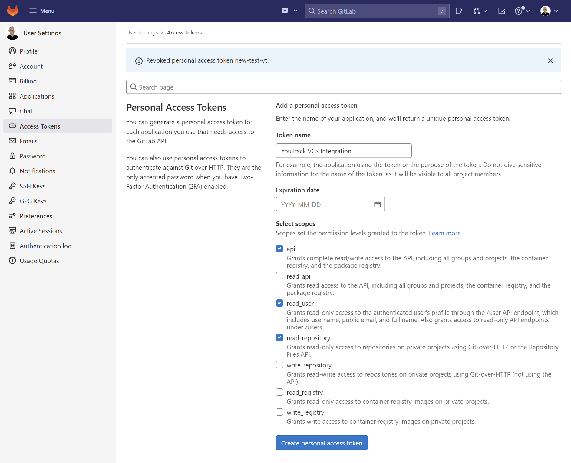571x463 pixels.
Task: Enable the read_api scope
Action: (279, 276)
